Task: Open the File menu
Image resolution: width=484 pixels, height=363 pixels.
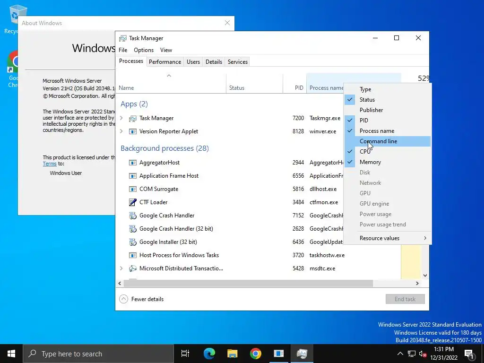Action: click(123, 50)
